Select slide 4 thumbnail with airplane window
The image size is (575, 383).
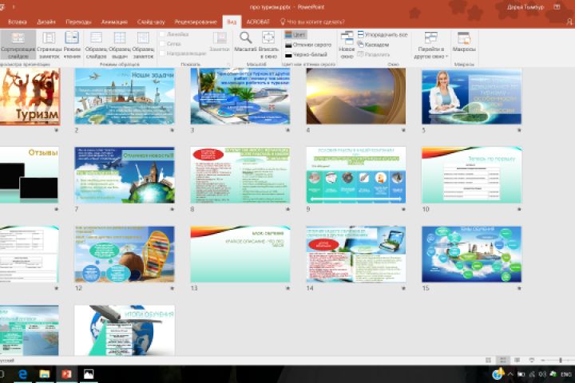click(356, 96)
